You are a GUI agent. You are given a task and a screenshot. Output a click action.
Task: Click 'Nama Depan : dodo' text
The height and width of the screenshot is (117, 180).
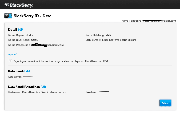[x=21, y=35]
